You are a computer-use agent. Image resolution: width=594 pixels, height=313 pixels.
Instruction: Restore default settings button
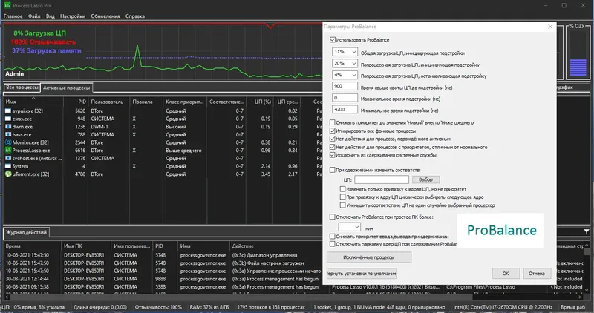tap(362, 273)
